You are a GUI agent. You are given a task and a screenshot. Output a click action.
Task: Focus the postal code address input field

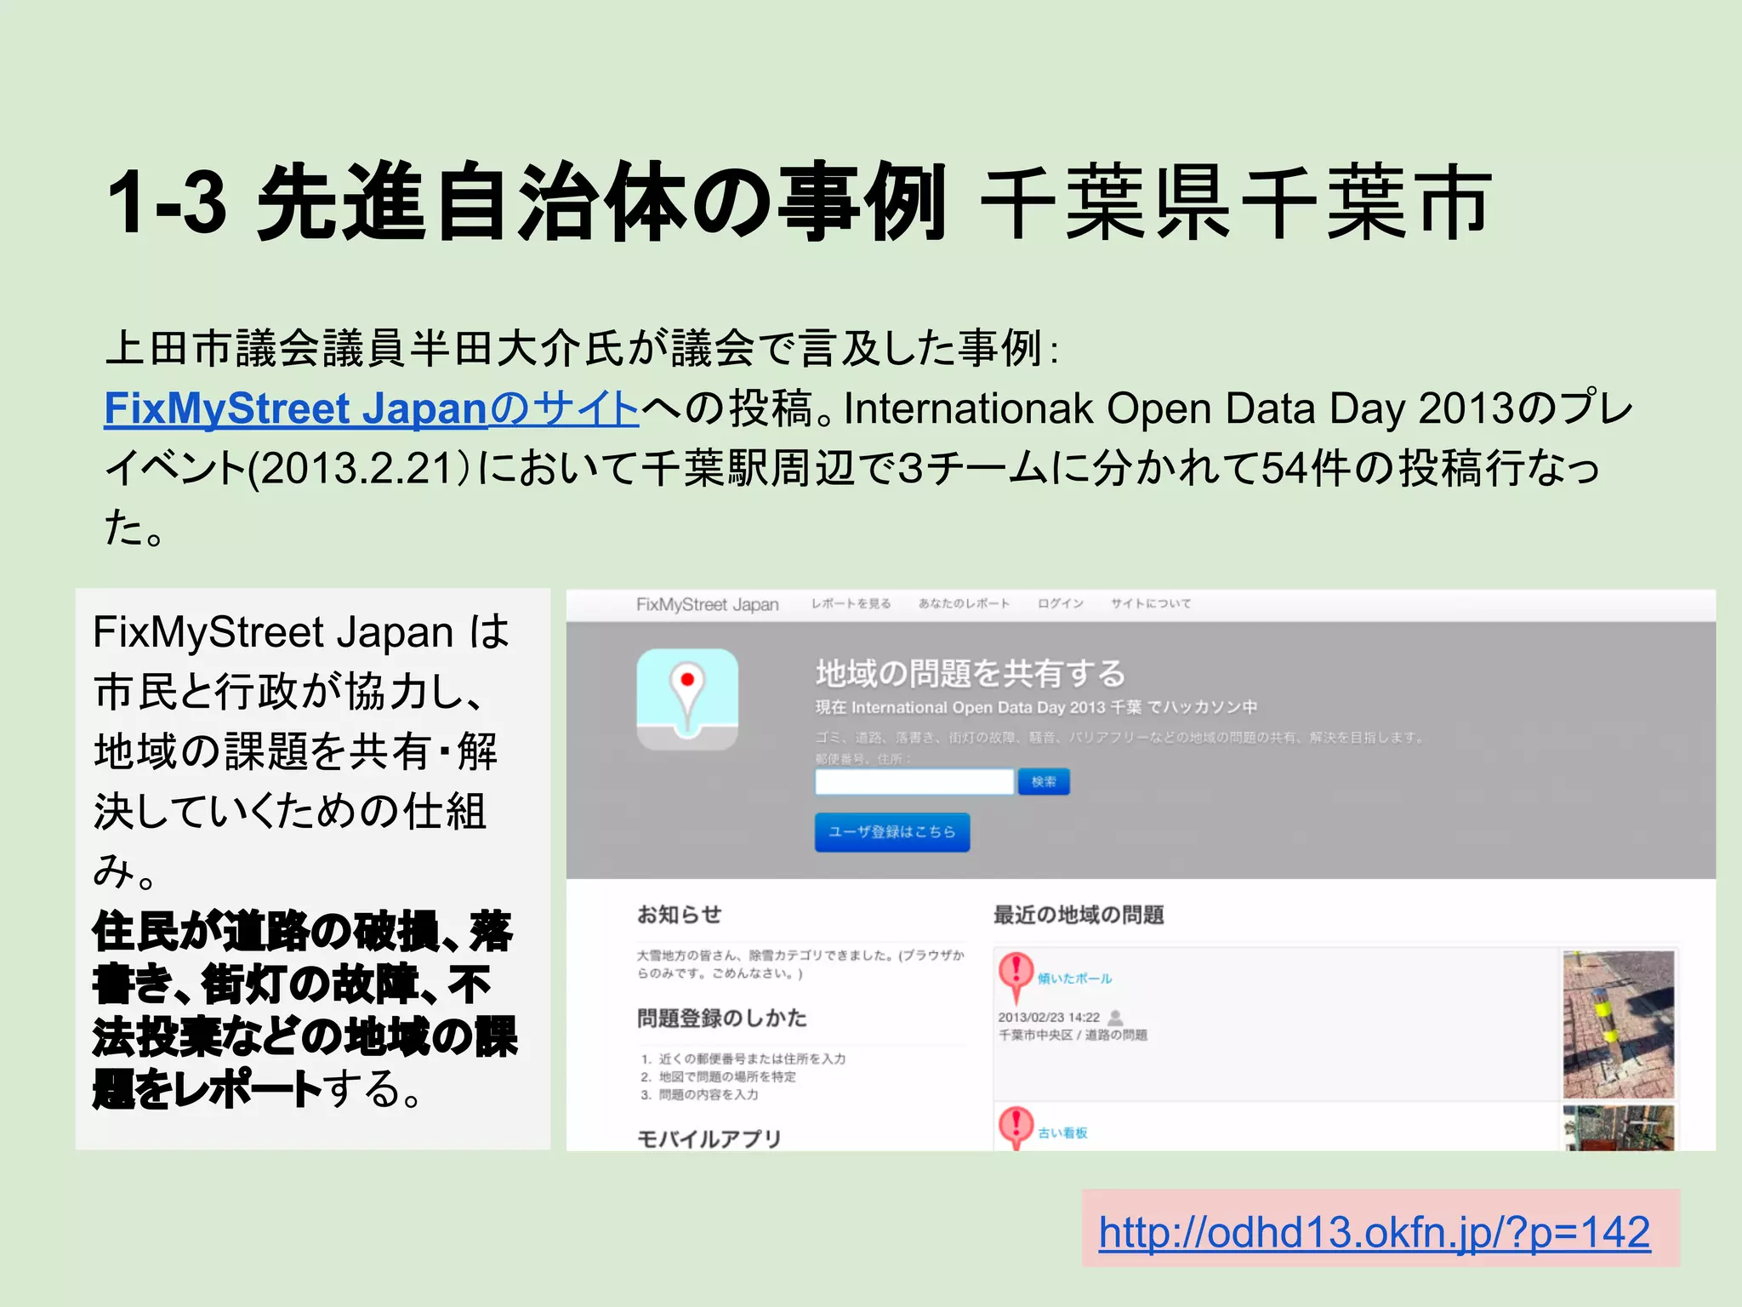(914, 781)
